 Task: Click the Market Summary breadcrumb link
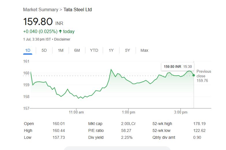coord(40,9)
